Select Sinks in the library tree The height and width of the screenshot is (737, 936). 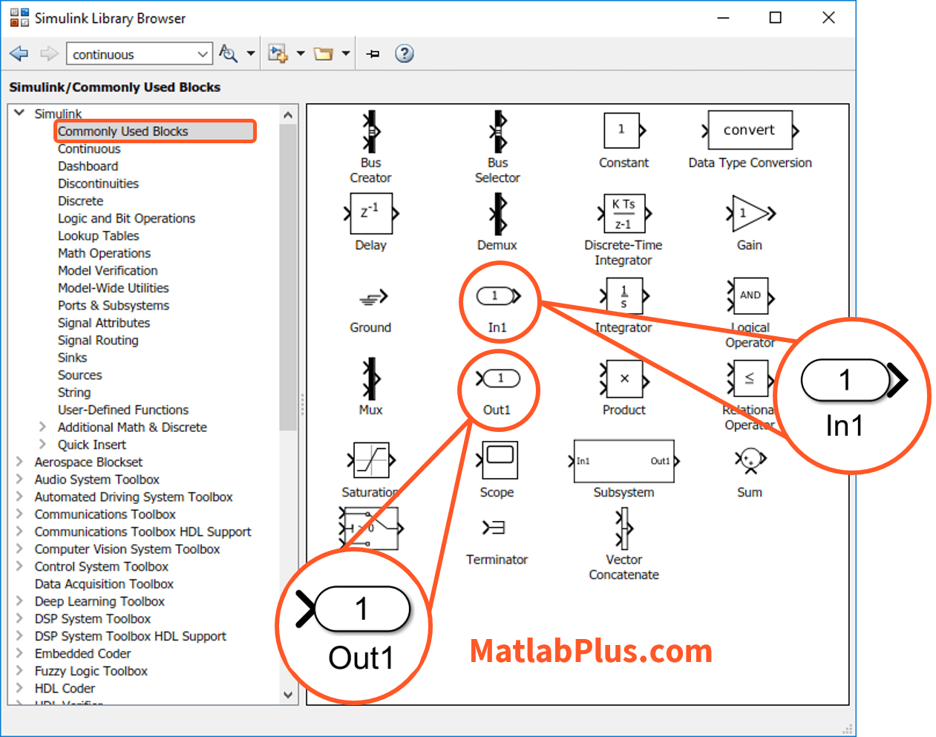pos(72,358)
